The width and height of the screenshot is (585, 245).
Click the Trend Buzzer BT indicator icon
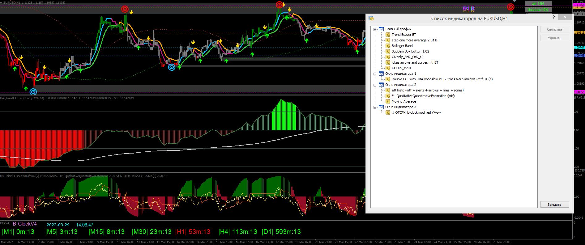(x=388, y=35)
